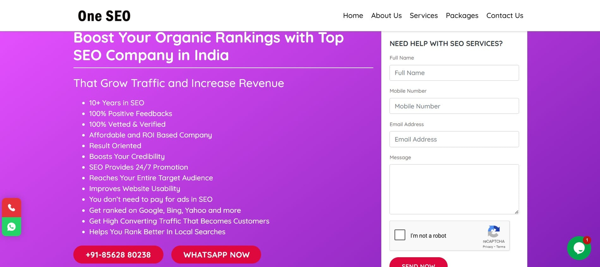Open the About Us page
This screenshot has height=267, width=600.
click(x=386, y=16)
